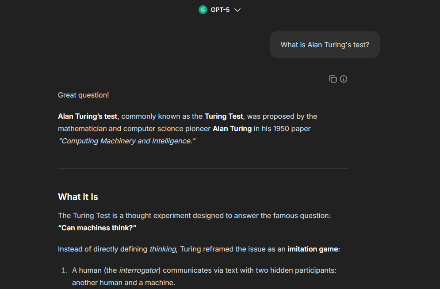The height and width of the screenshot is (289, 440).
Task: Expand the model selector chevron
Action: (x=237, y=10)
